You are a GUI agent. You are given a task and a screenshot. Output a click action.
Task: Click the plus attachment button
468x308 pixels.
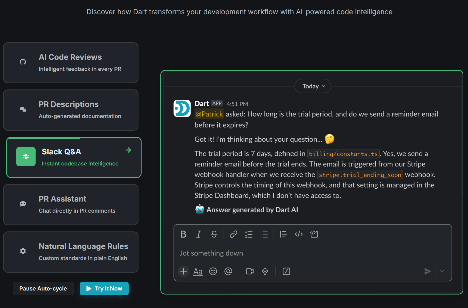(x=183, y=271)
